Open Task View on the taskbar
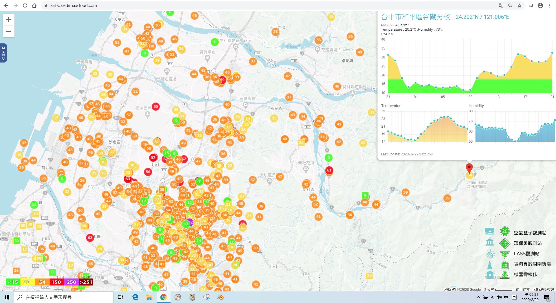556x303 pixels. tap(120, 297)
